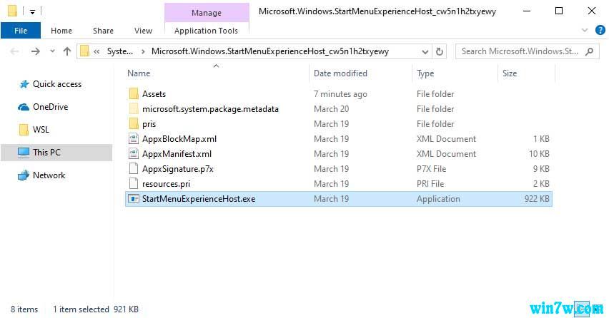
Task: Open Help with the question mark icon
Action: click(601, 31)
